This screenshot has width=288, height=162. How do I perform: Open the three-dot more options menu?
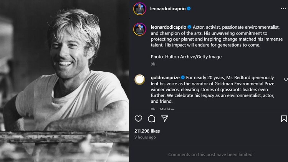(x=284, y=8)
